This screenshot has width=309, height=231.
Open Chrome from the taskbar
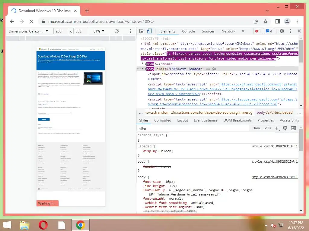tap(80, 225)
